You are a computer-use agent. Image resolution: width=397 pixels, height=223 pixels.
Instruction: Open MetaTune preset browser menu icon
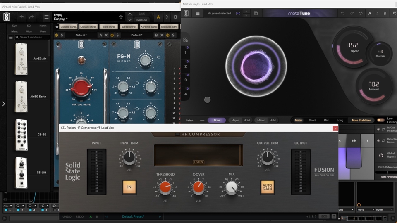198,13
